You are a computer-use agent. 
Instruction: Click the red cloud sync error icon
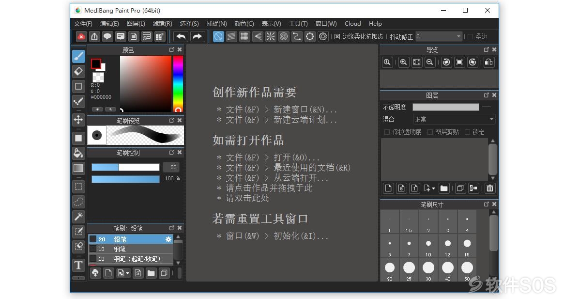tap(81, 36)
